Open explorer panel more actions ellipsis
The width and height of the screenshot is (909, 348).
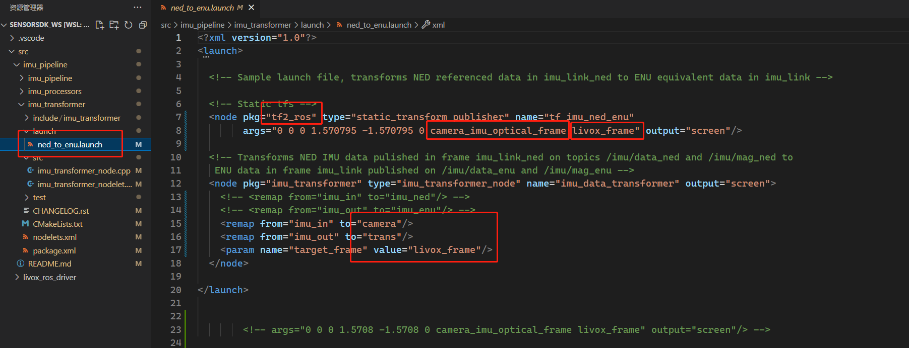[x=138, y=8]
